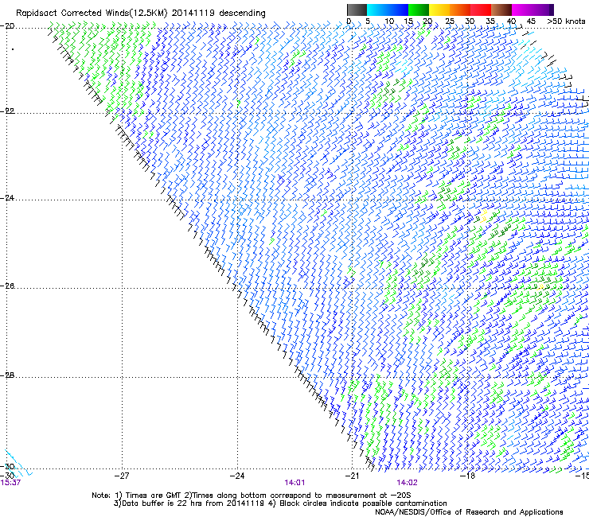Select the yellow 20-25 knots legend color
The image size is (589, 517).
(x=439, y=10)
